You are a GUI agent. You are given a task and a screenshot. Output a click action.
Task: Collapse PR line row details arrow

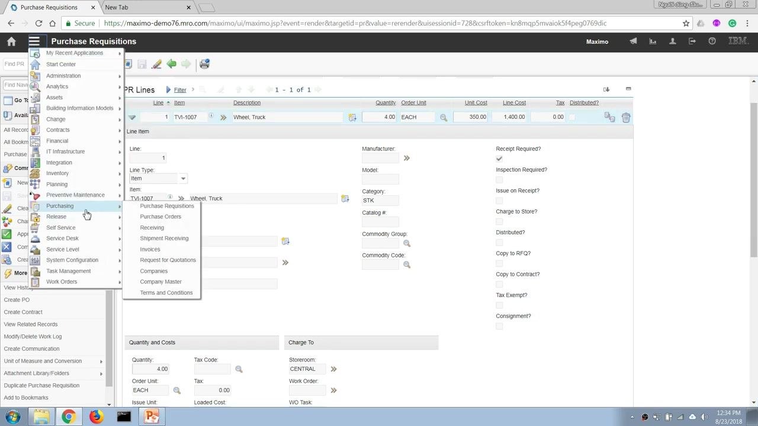click(x=132, y=117)
